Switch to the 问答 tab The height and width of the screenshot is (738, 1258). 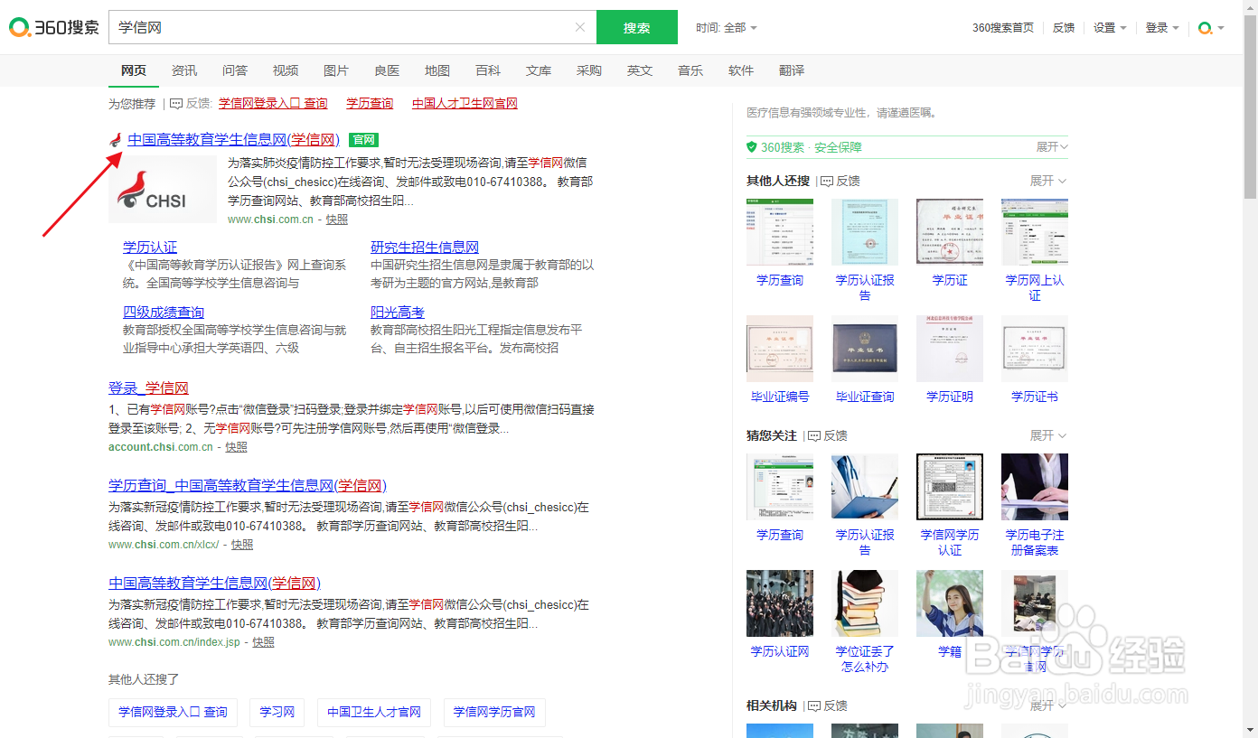[x=235, y=70]
